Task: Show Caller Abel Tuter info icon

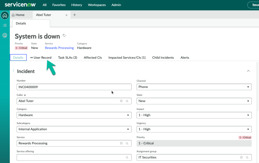Action: tap(121, 101)
